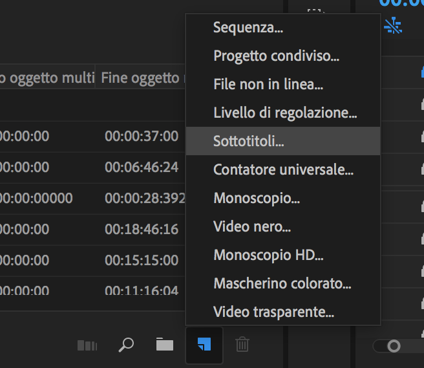424x368 pixels.
Task: Toggle the nest sequences icon in timeline
Action: pos(393,25)
